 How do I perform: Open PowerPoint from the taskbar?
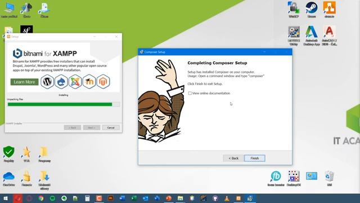[169, 198]
